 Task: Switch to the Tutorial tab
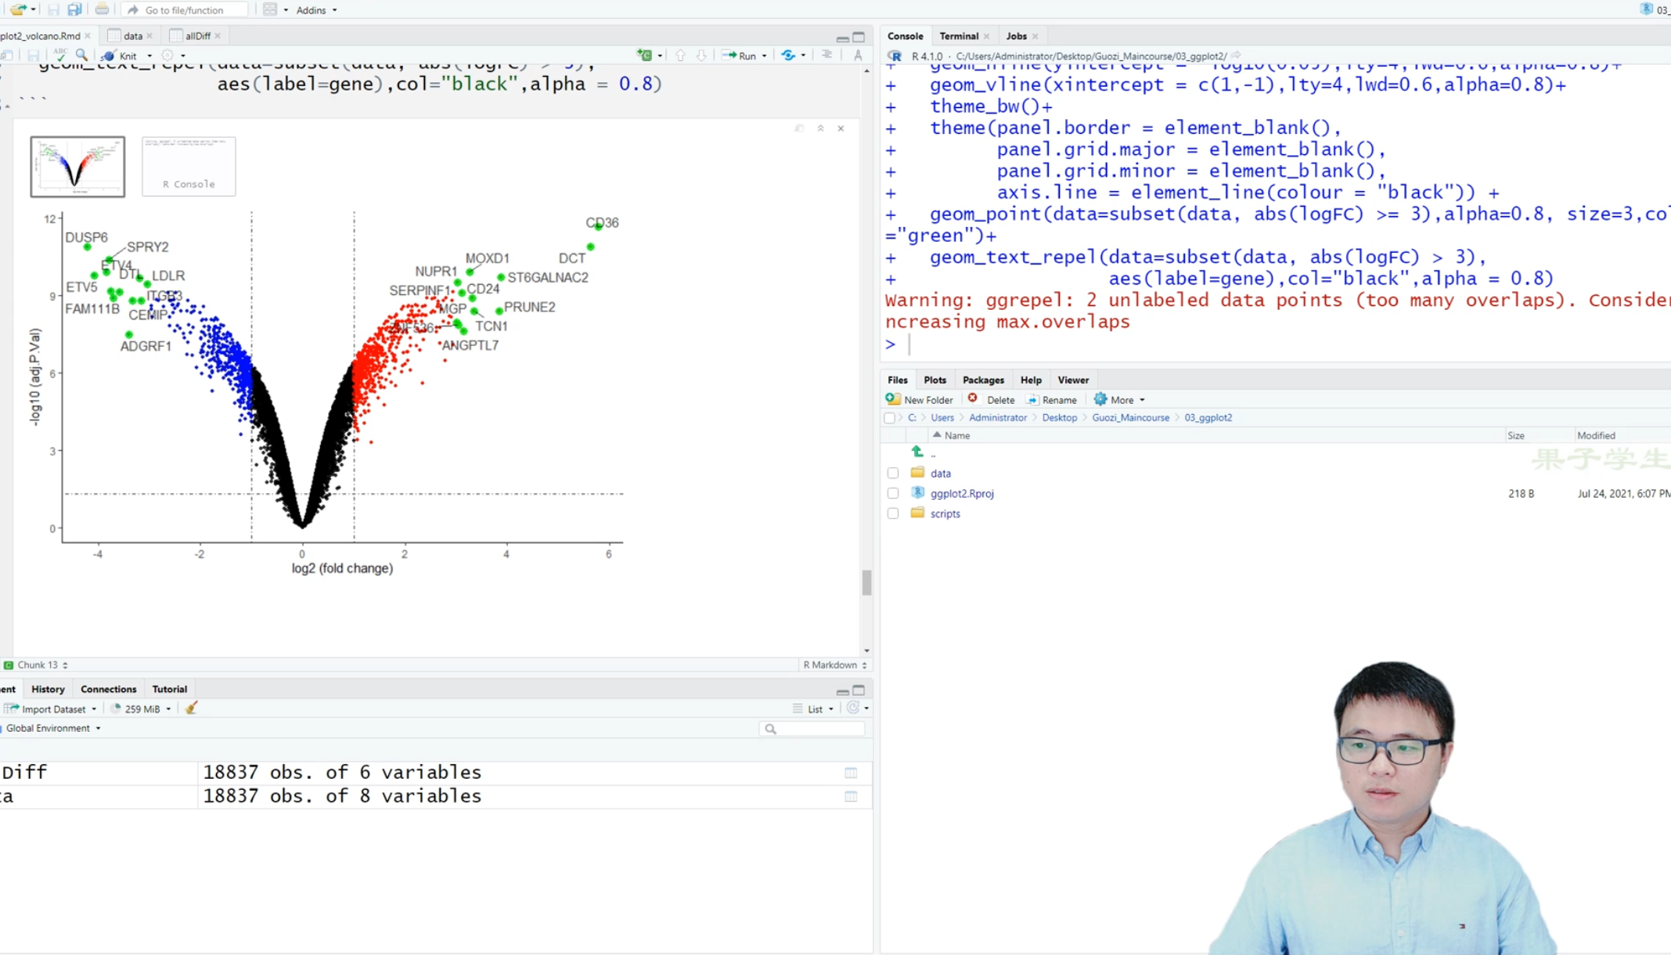(169, 689)
